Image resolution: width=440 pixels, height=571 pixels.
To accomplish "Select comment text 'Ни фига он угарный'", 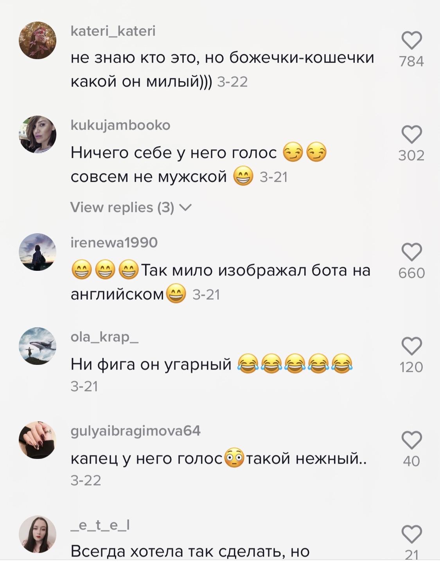I will pos(151,364).
